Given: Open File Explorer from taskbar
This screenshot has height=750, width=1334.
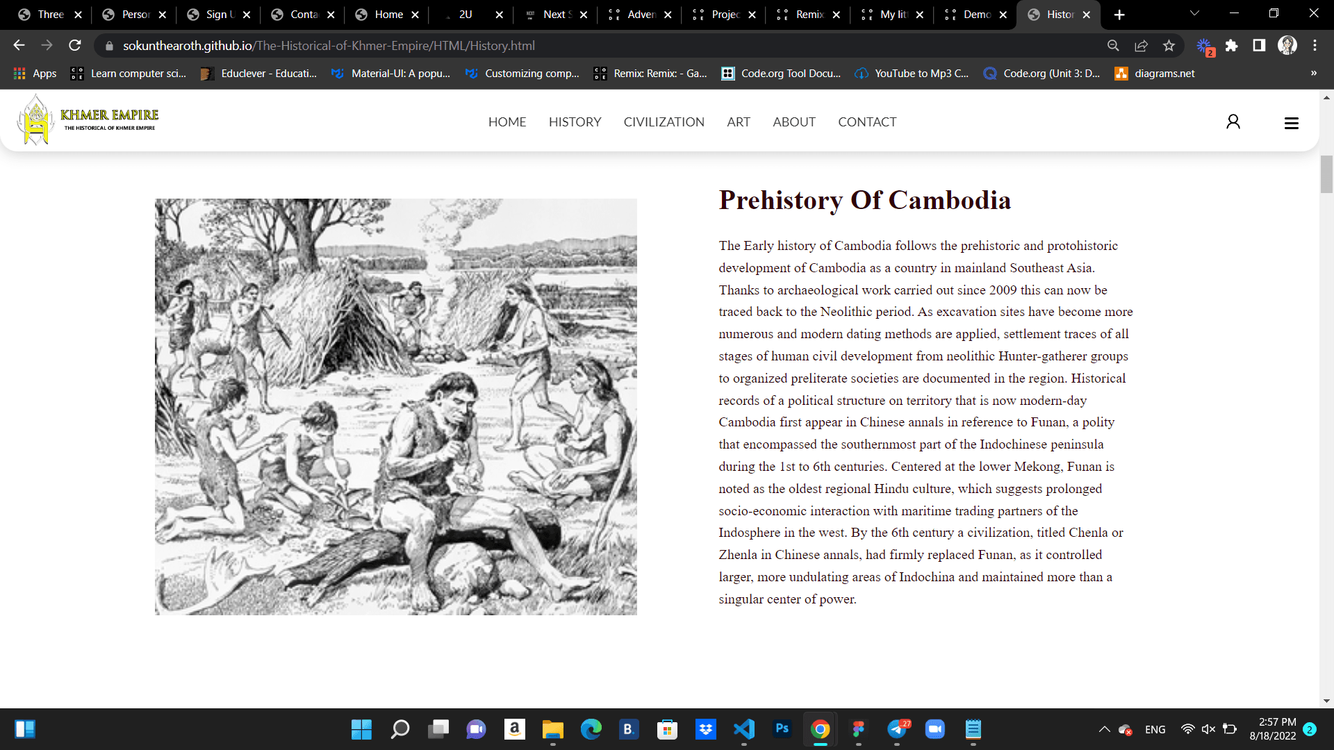Looking at the screenshot, I should click(x=553, y=729).
